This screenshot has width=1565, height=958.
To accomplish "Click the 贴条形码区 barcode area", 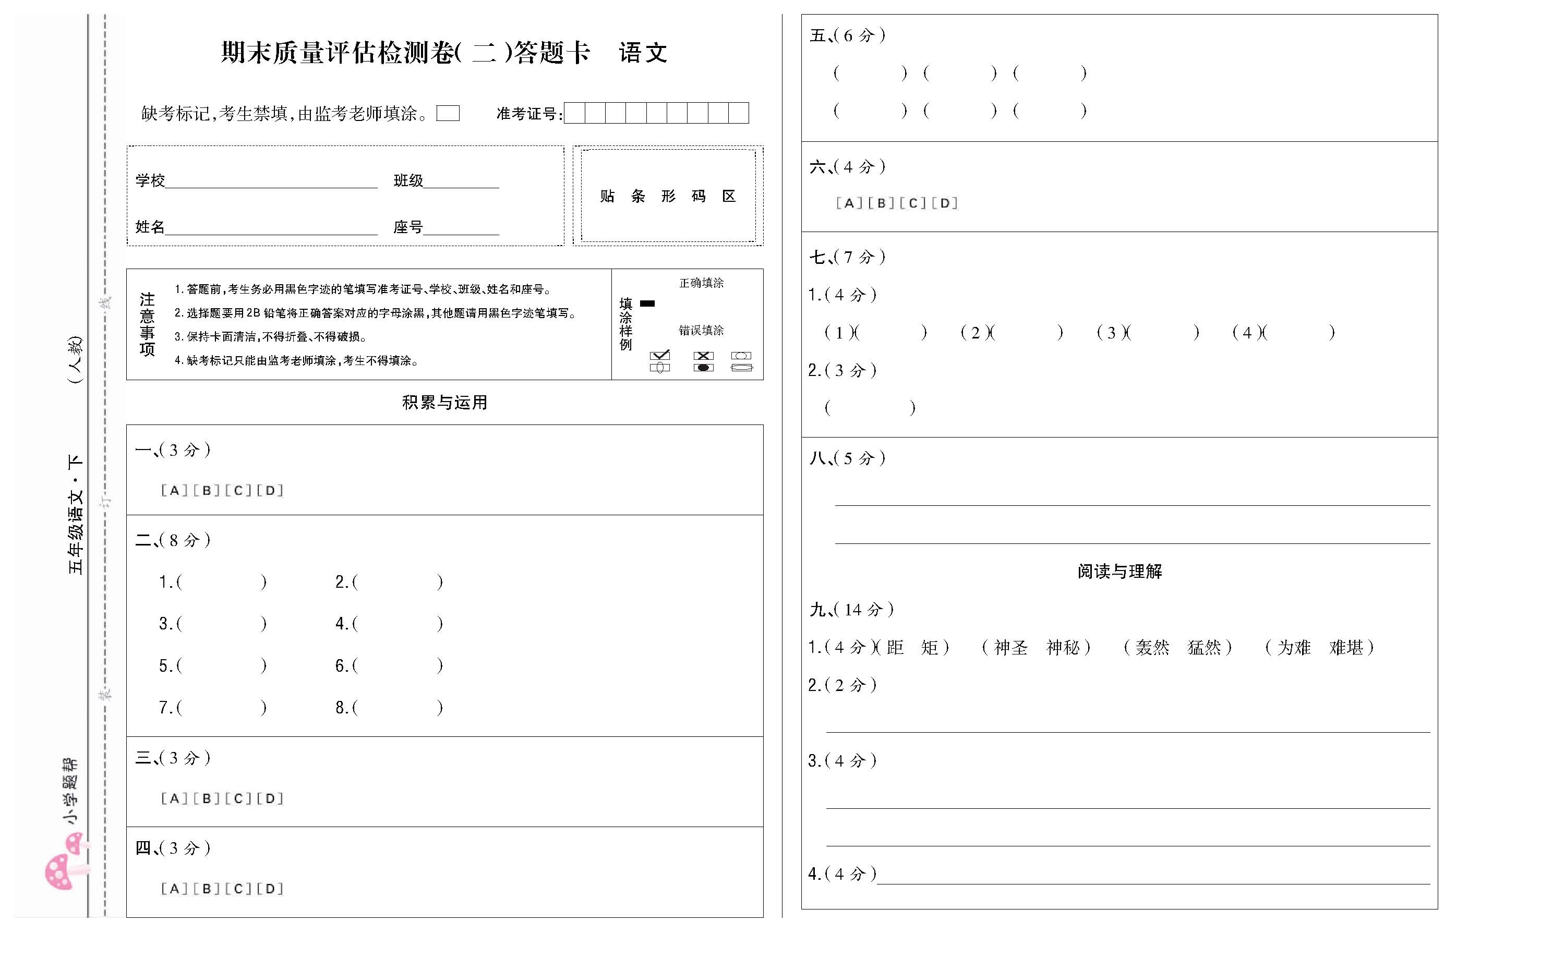I will click(668, 196).
